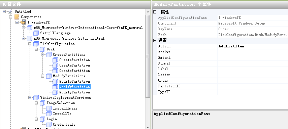The height and width of the screenshot is (129, 288).
Task: Click the Active property value field
Action: (253, 52)
